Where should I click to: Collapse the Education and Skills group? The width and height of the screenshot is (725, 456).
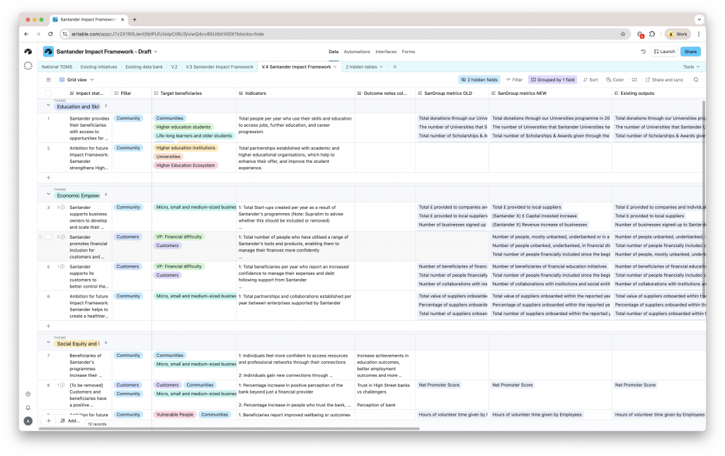tap(49, 106)
